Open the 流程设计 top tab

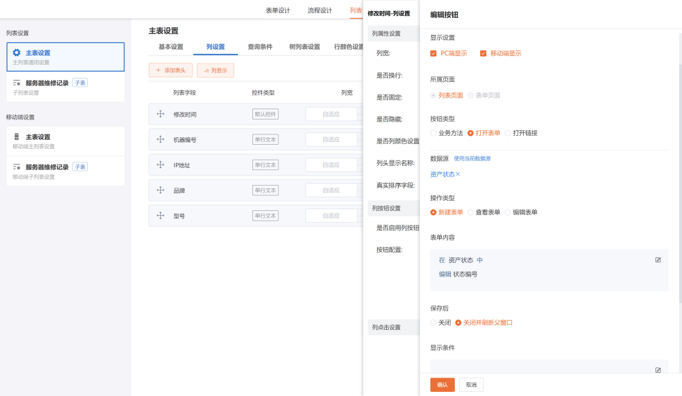[320, 10]
